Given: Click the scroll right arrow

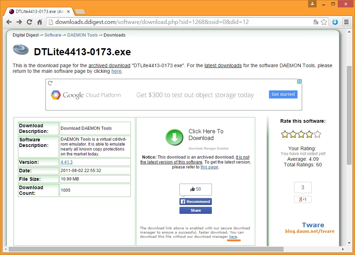Looking at the screenshot, I should click(343, 249).
